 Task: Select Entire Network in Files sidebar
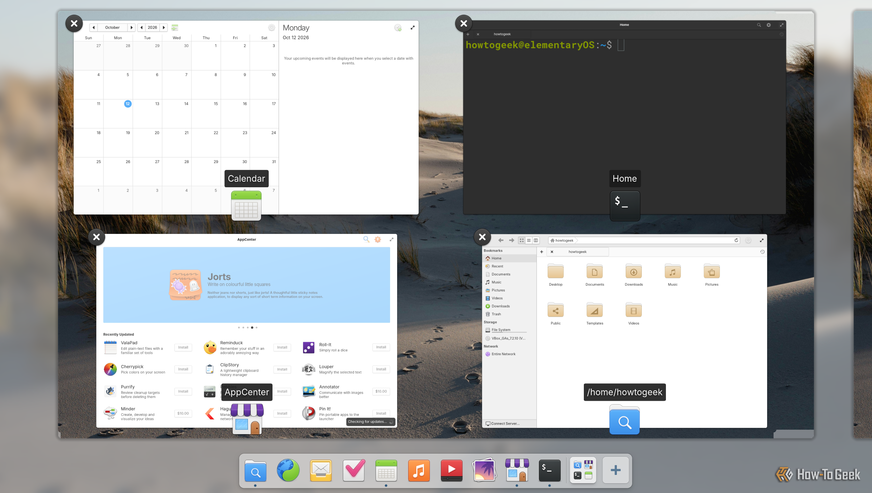tap(509, 354)
